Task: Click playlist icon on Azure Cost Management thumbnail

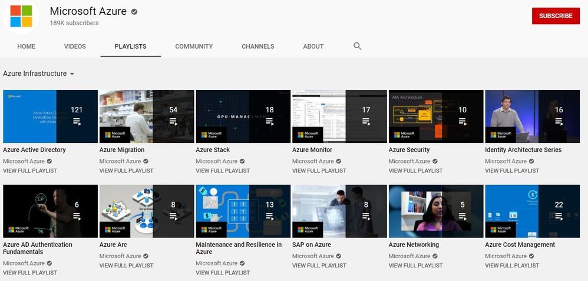Action: coord(559,217)
